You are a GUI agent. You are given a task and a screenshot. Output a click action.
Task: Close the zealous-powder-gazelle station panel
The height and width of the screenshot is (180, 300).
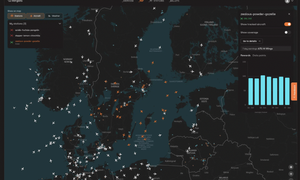(289, 14)
